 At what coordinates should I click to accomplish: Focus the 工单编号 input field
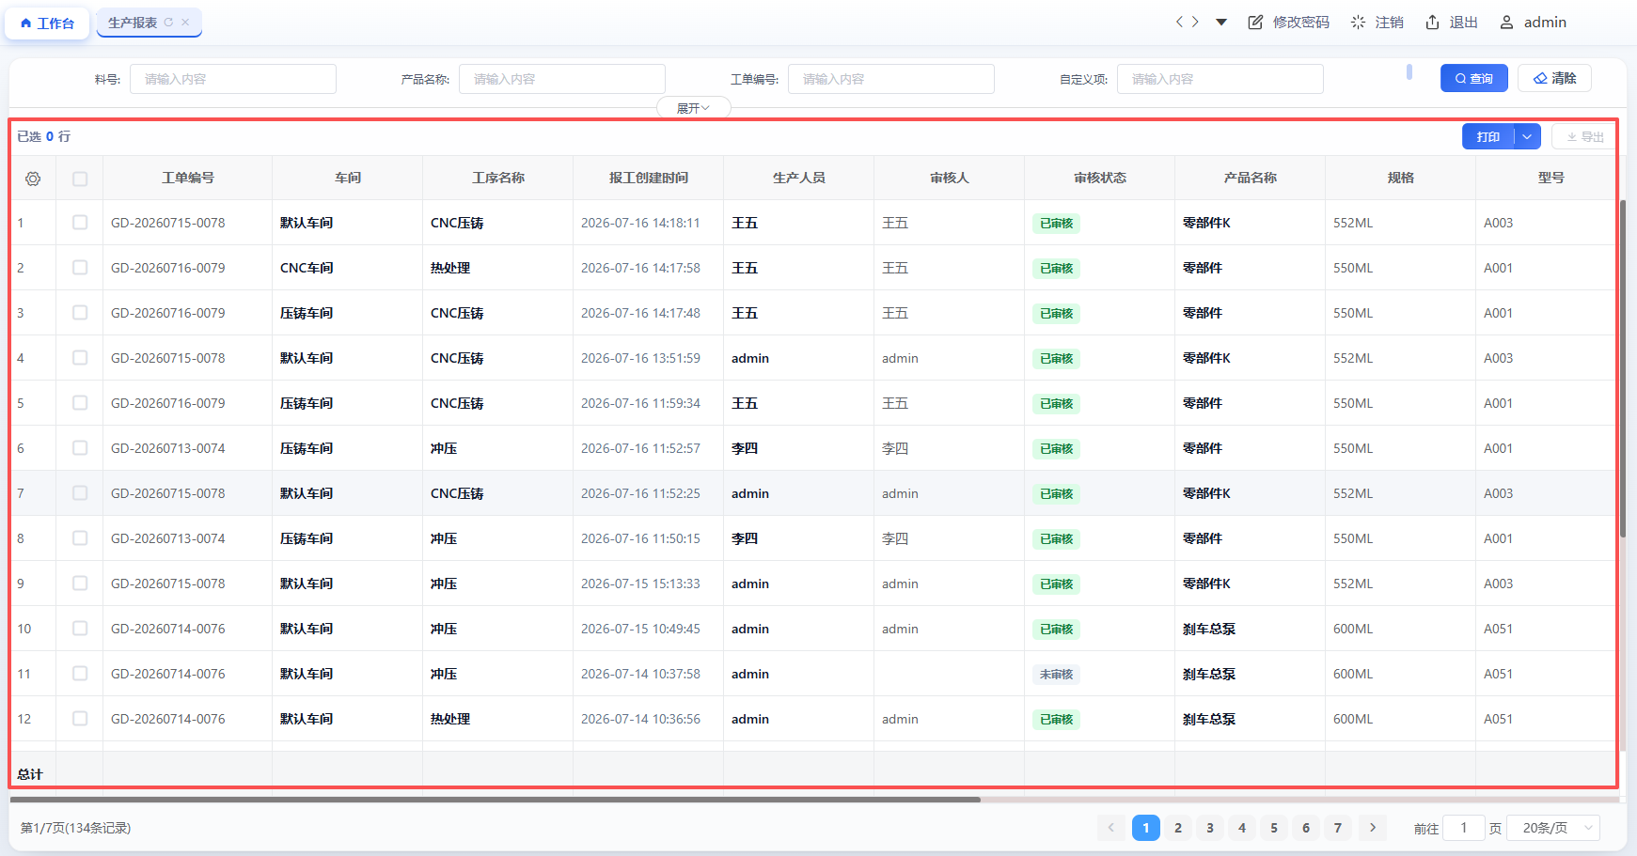(891, 79)
